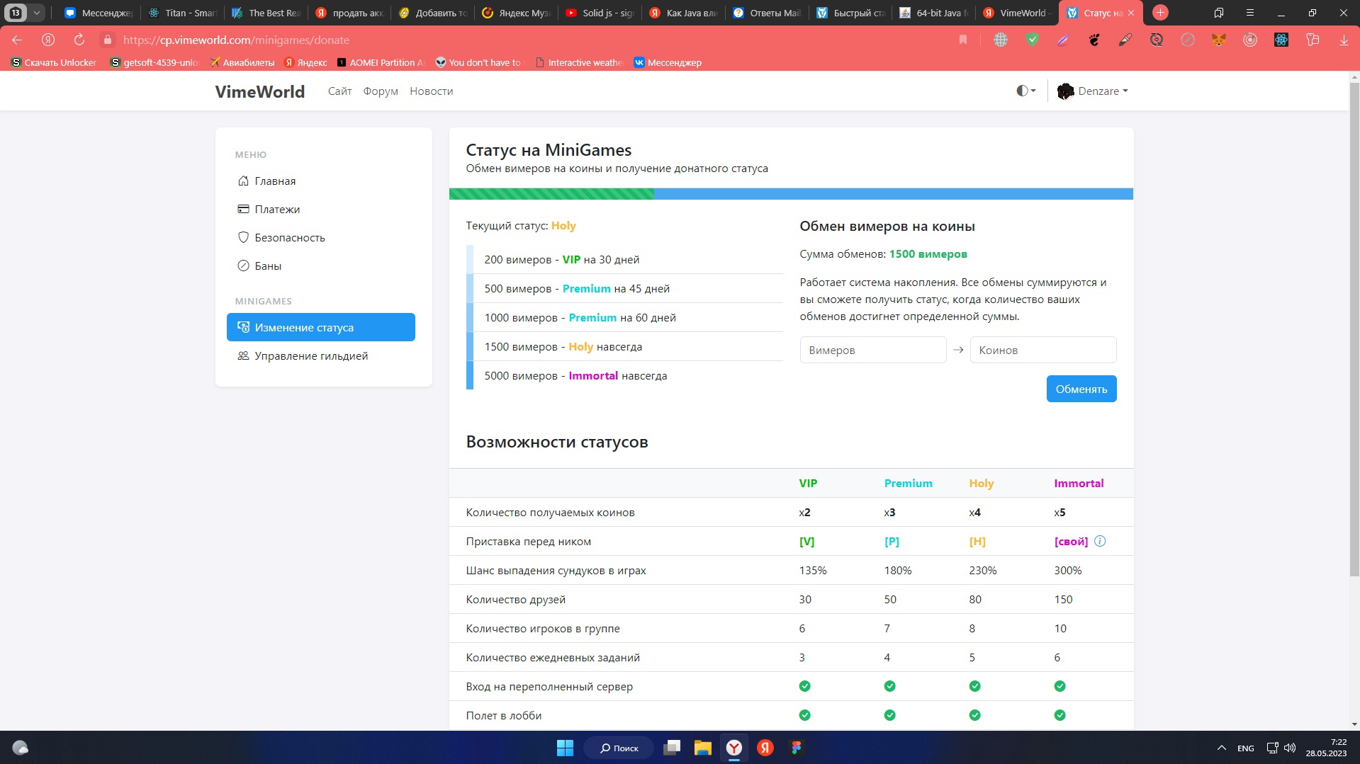The image size is (1360, 764).
Task: Click the Коинов input field
Action: (x=1043, y=350)
